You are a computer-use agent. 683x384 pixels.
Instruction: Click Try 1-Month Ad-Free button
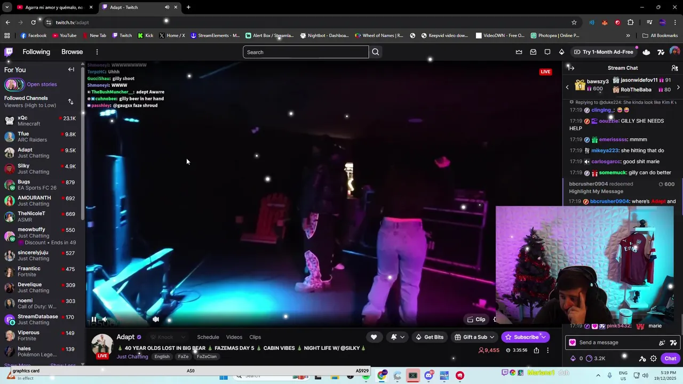(x=603, y=52)
